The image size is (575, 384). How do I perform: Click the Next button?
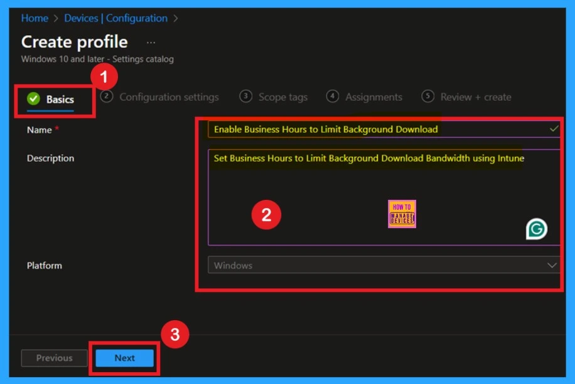pyautogui.click(x=125, y=358)
